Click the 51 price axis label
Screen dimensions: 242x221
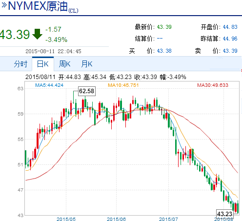20,165
